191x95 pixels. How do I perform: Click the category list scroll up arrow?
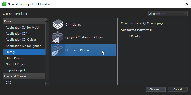click(47, 20)
